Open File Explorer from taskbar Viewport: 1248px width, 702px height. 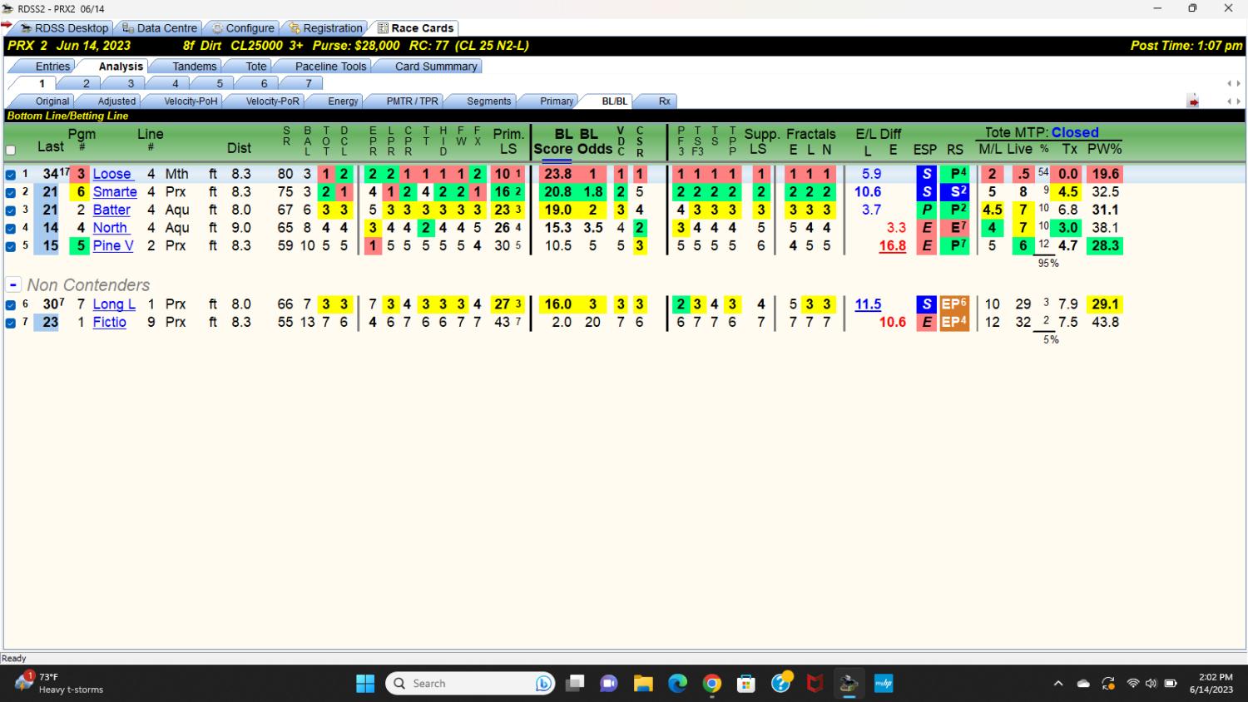[643, 684]
